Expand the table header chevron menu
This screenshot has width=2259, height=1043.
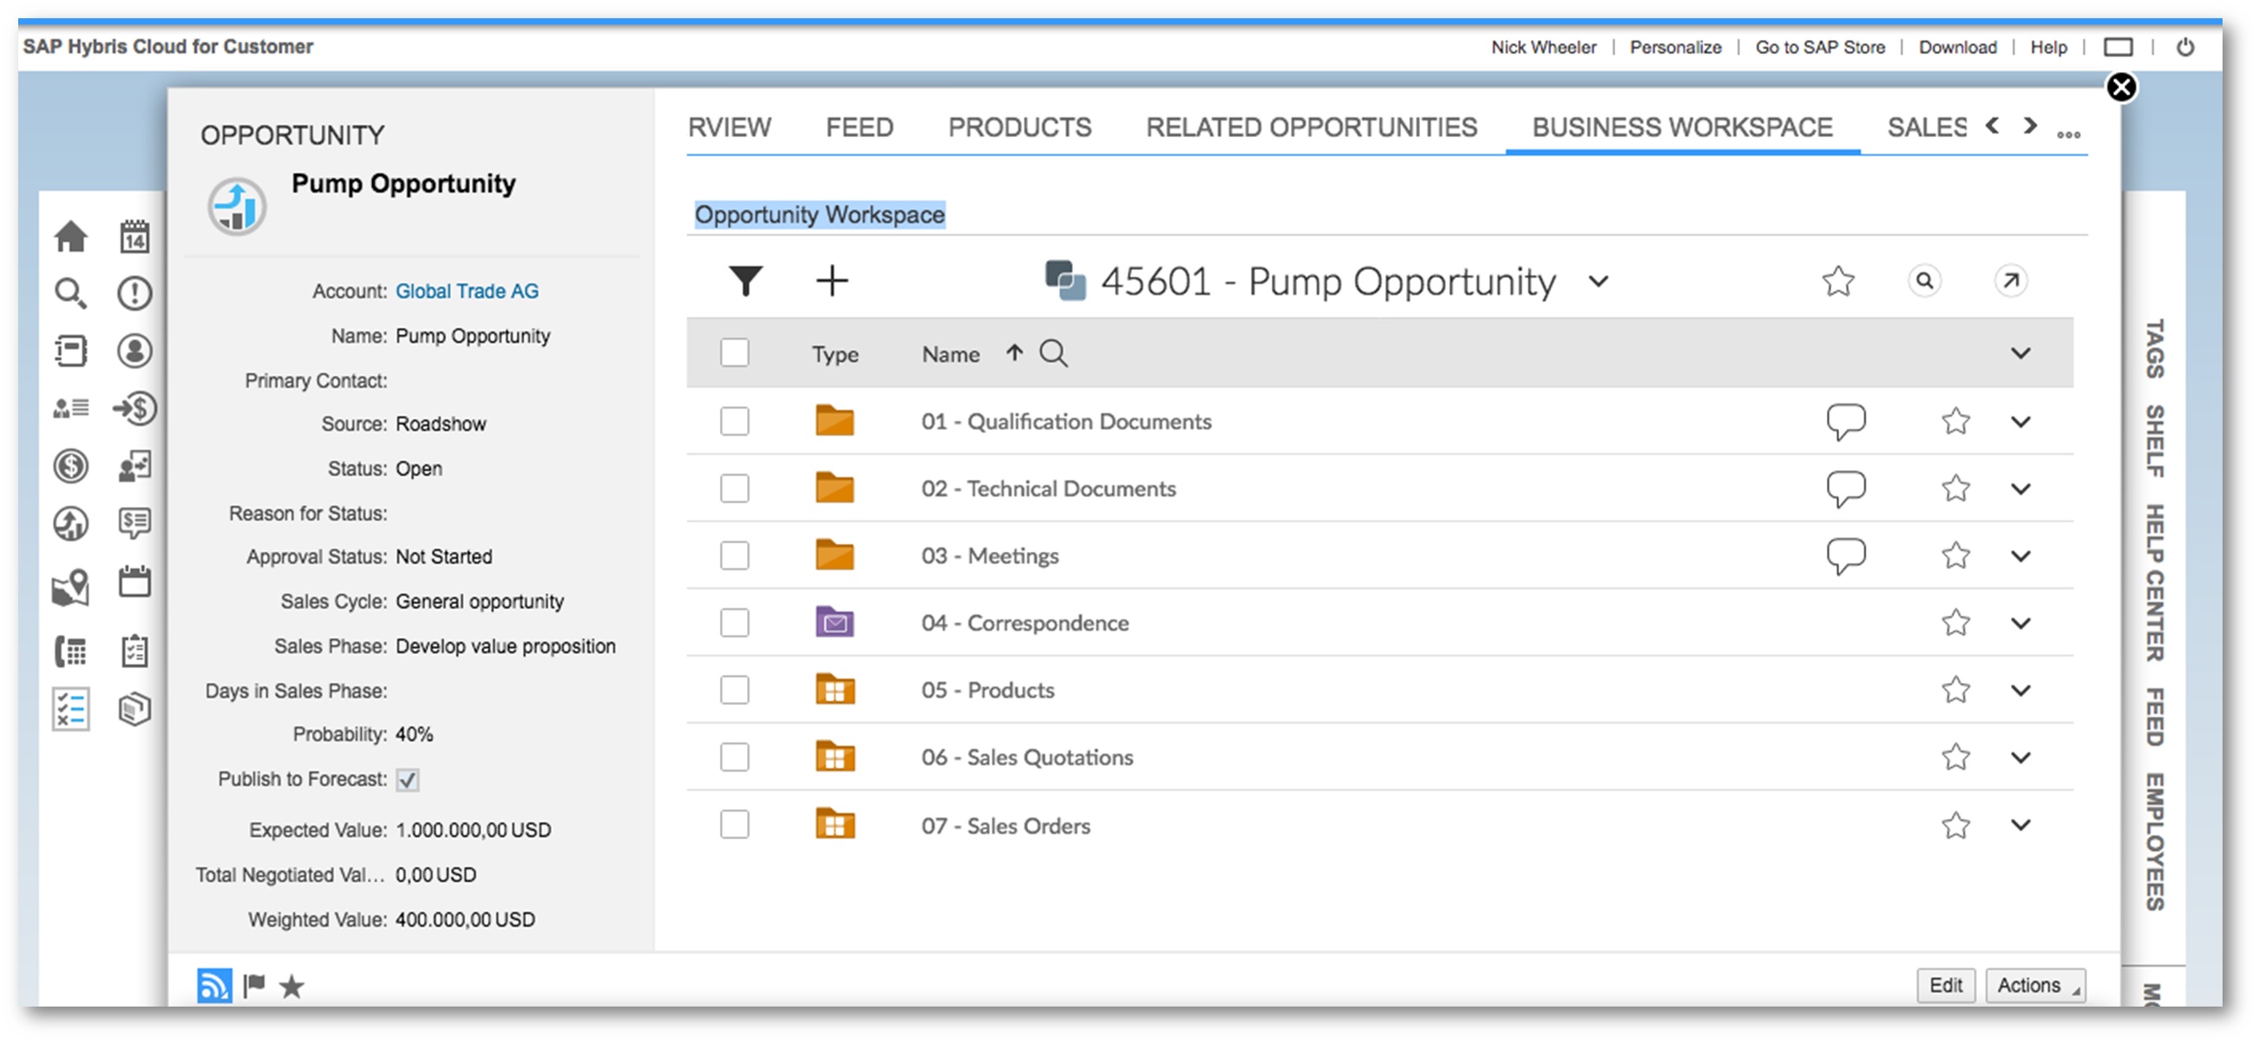tap(2021, 353)
